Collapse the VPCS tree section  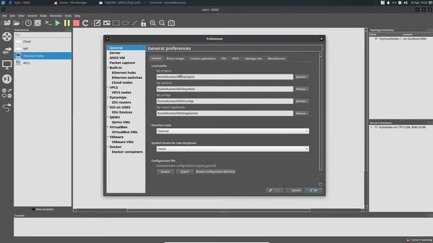click(108, 87)
